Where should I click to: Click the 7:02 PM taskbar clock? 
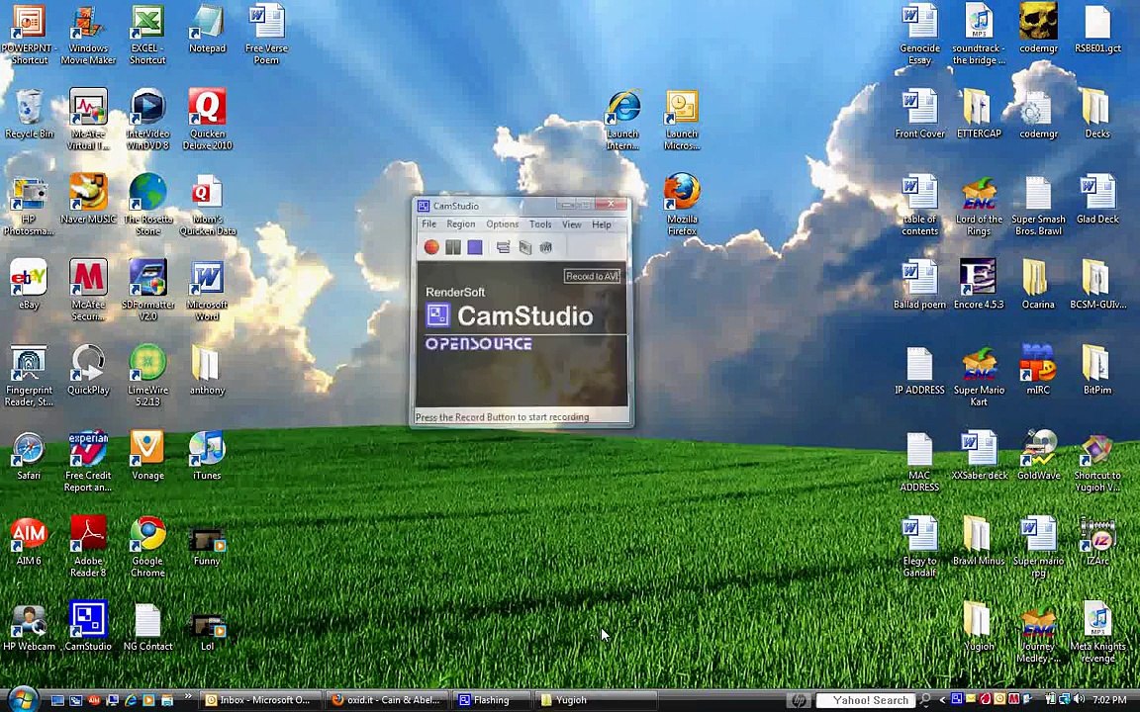coord(1109,700)
